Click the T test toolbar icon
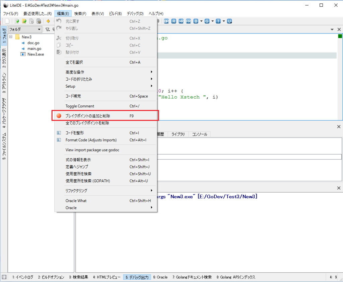Image resolution: width=343 pixels, height=282 pixels. (x=218, y=21)
